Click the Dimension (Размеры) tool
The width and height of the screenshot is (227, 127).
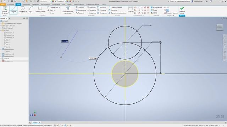click(130, 10)
